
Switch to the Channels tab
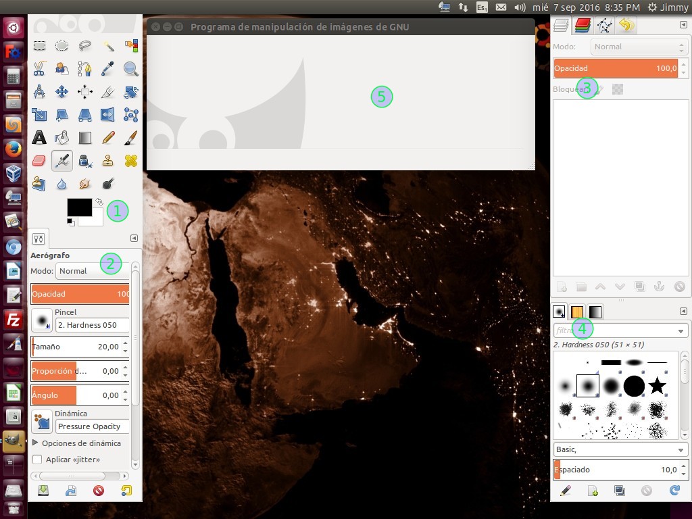pyautogui.click(x=581, y=26)
